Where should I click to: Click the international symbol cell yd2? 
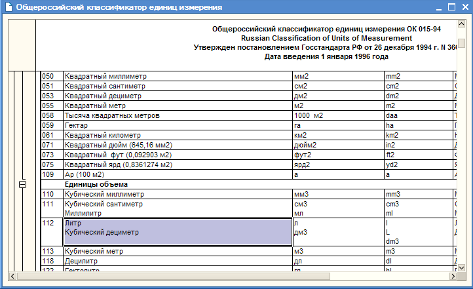point(419,164)
